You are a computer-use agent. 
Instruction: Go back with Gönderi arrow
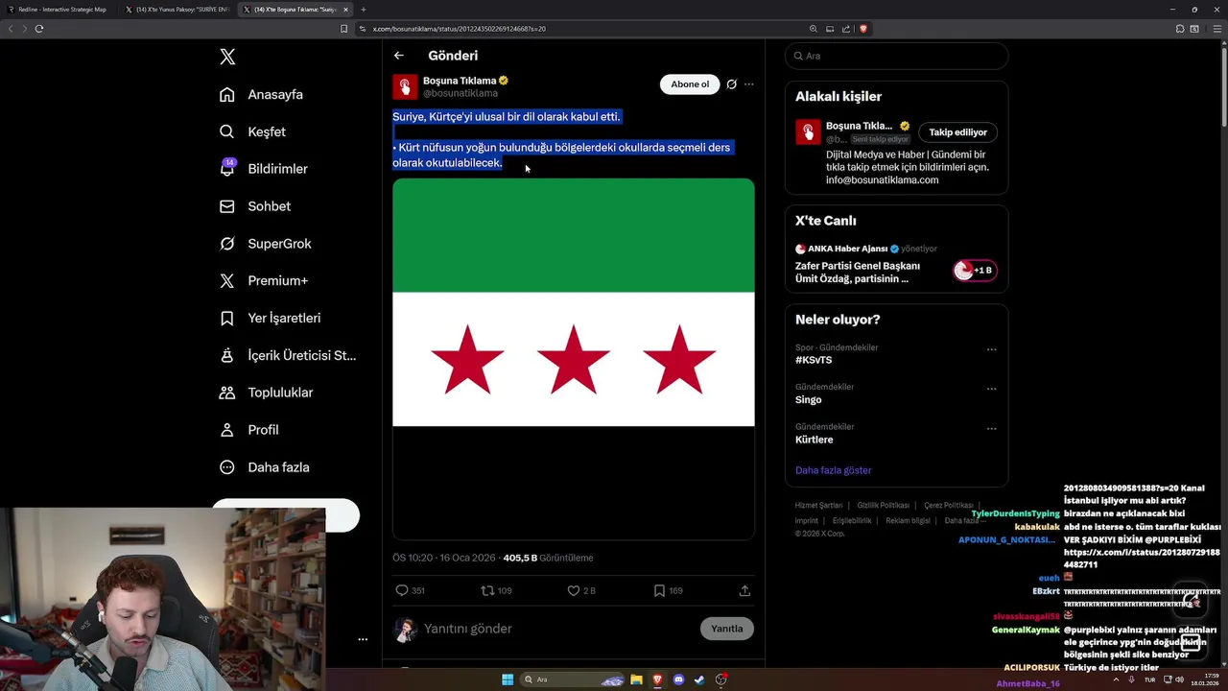coord(399,56)
